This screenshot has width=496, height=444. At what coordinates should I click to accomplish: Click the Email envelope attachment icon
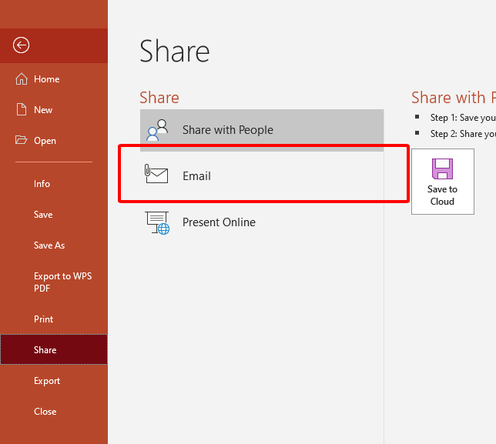point(156,174)
